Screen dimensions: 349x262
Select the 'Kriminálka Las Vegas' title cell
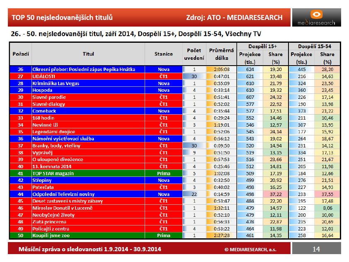tap(88, 83)
